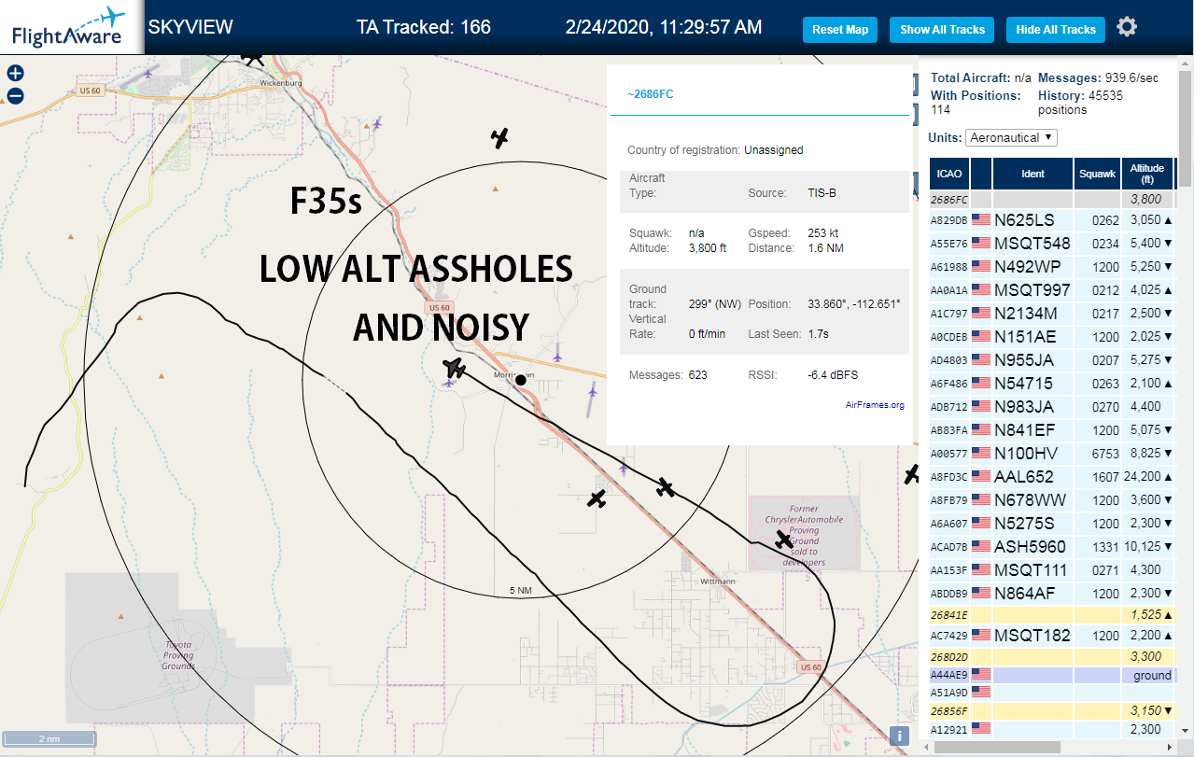The height and width of the screenshot is (757, 1194).
Task: Sort table by Squawk column header
Action: tap(1096, 174)
